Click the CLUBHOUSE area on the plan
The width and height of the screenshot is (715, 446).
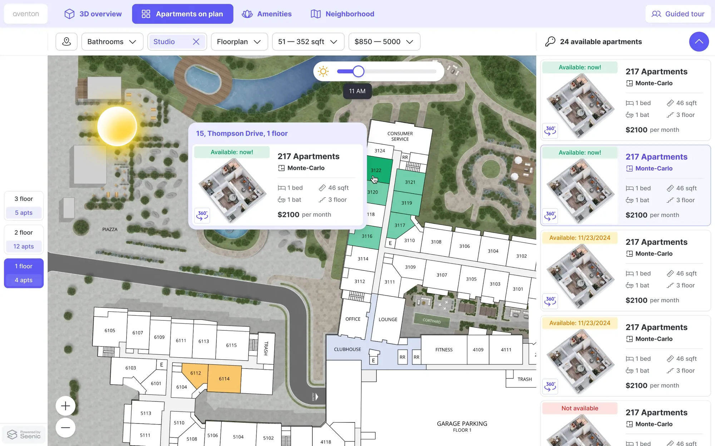coord(347,349)
